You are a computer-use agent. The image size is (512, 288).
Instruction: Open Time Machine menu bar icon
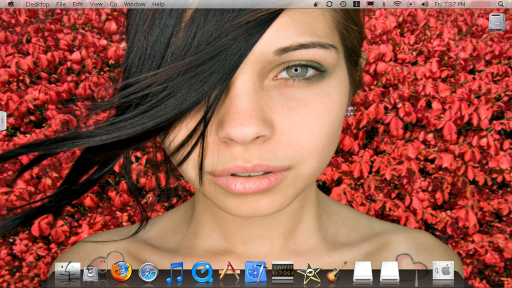(343, 4)
